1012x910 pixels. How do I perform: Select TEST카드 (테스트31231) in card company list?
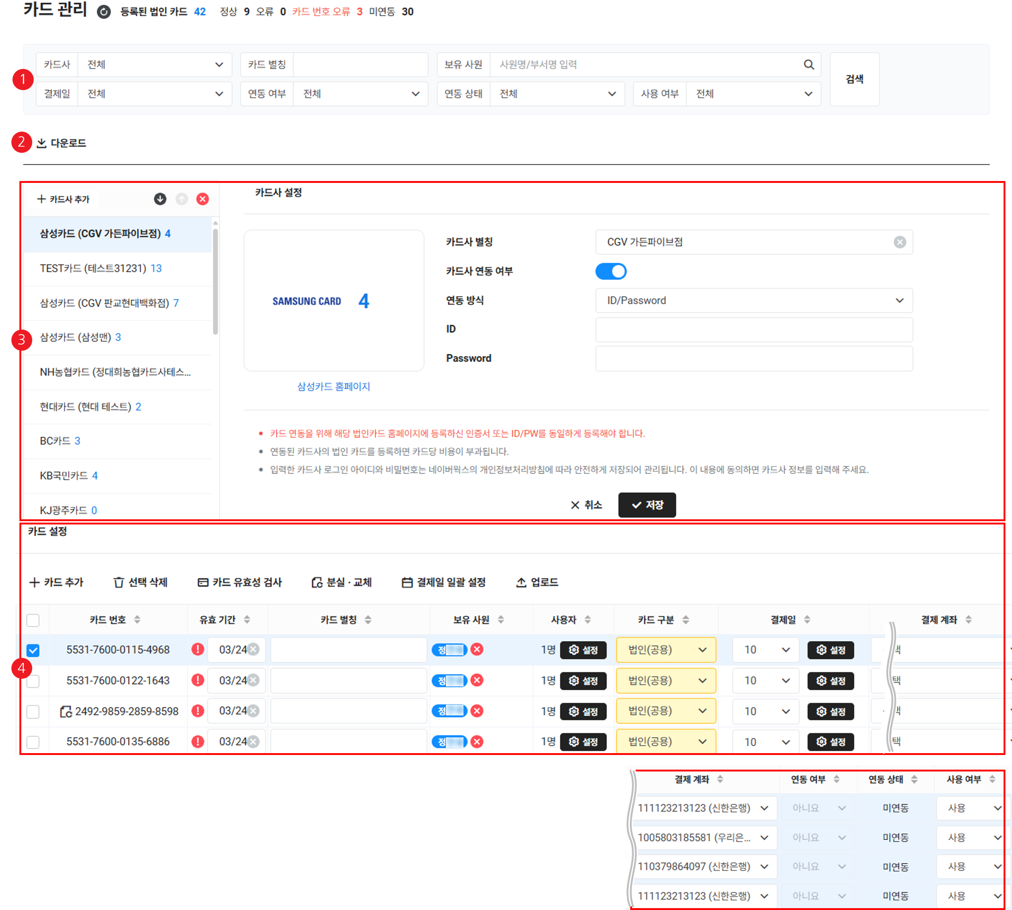pos(100,269)
